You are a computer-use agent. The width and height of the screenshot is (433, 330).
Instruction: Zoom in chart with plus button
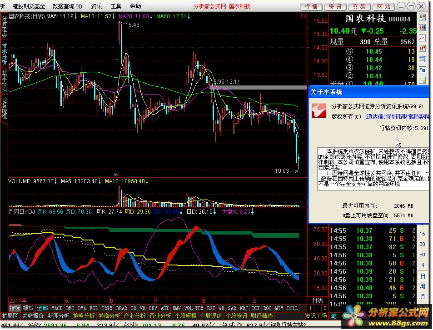[311, 308]
